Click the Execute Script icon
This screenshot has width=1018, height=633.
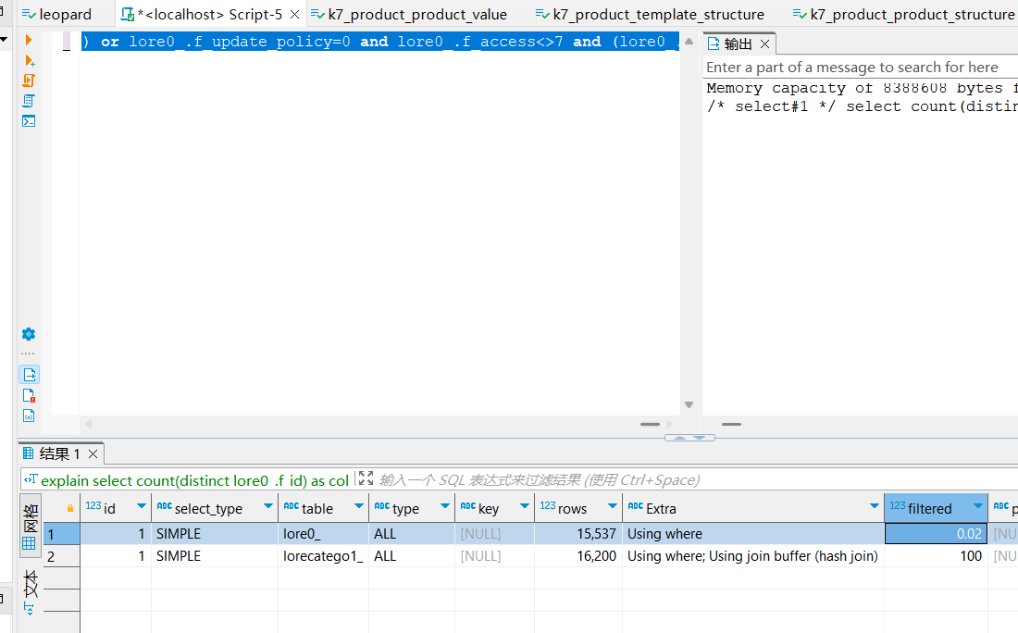tap(29, 81)
